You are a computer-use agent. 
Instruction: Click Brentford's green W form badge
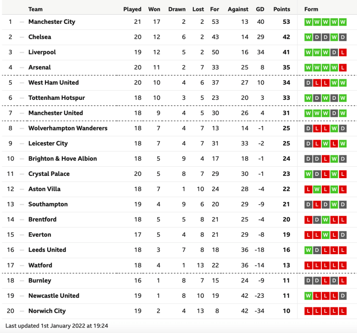click(x=325, y=219)
